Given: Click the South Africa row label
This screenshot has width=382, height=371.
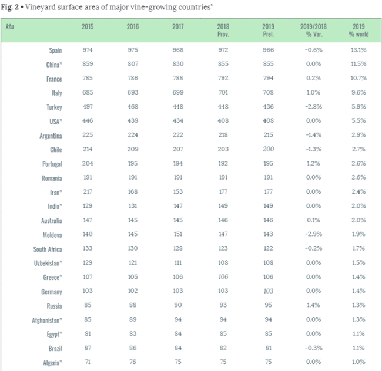Looking at the screenshot, I should (x=48, y=249).
